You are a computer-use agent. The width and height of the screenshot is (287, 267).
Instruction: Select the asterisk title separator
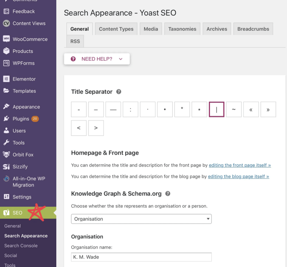pos(182,109)
